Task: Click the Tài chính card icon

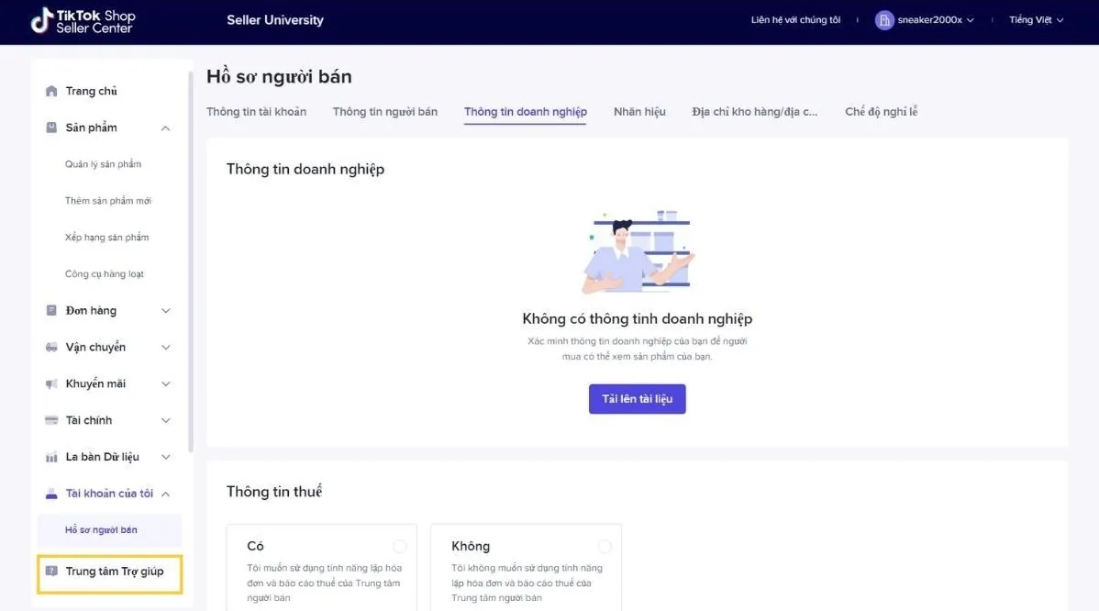Action: click(51, 420)
